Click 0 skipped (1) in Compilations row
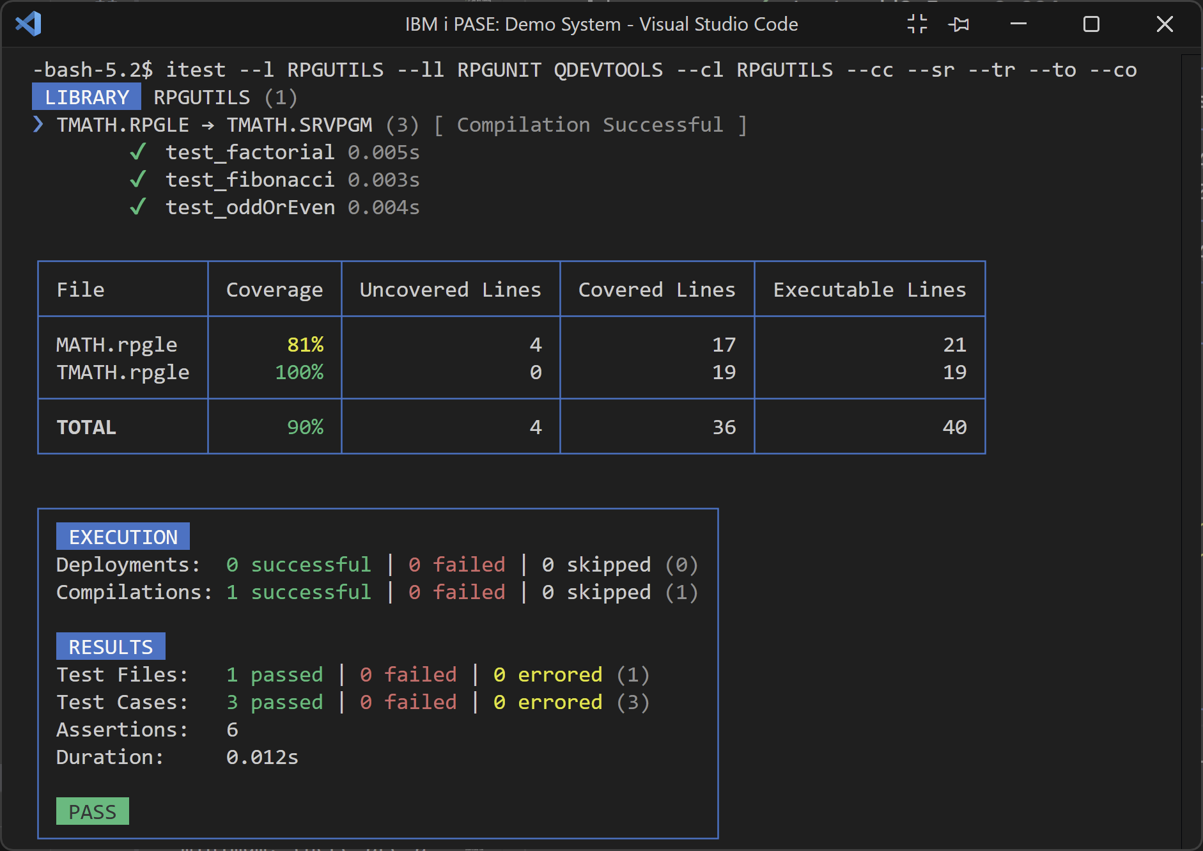Screen dimensions: 1203x851 click(x=620, y=592)
